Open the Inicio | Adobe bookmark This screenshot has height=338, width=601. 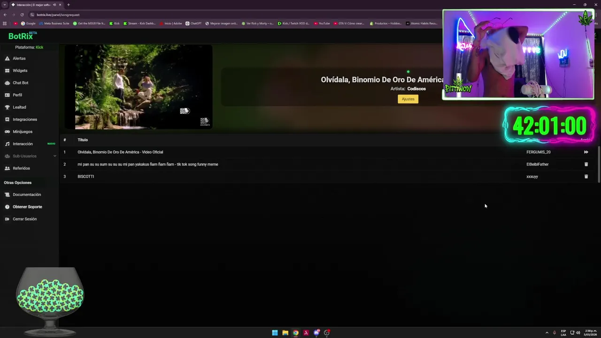point(171,23)
